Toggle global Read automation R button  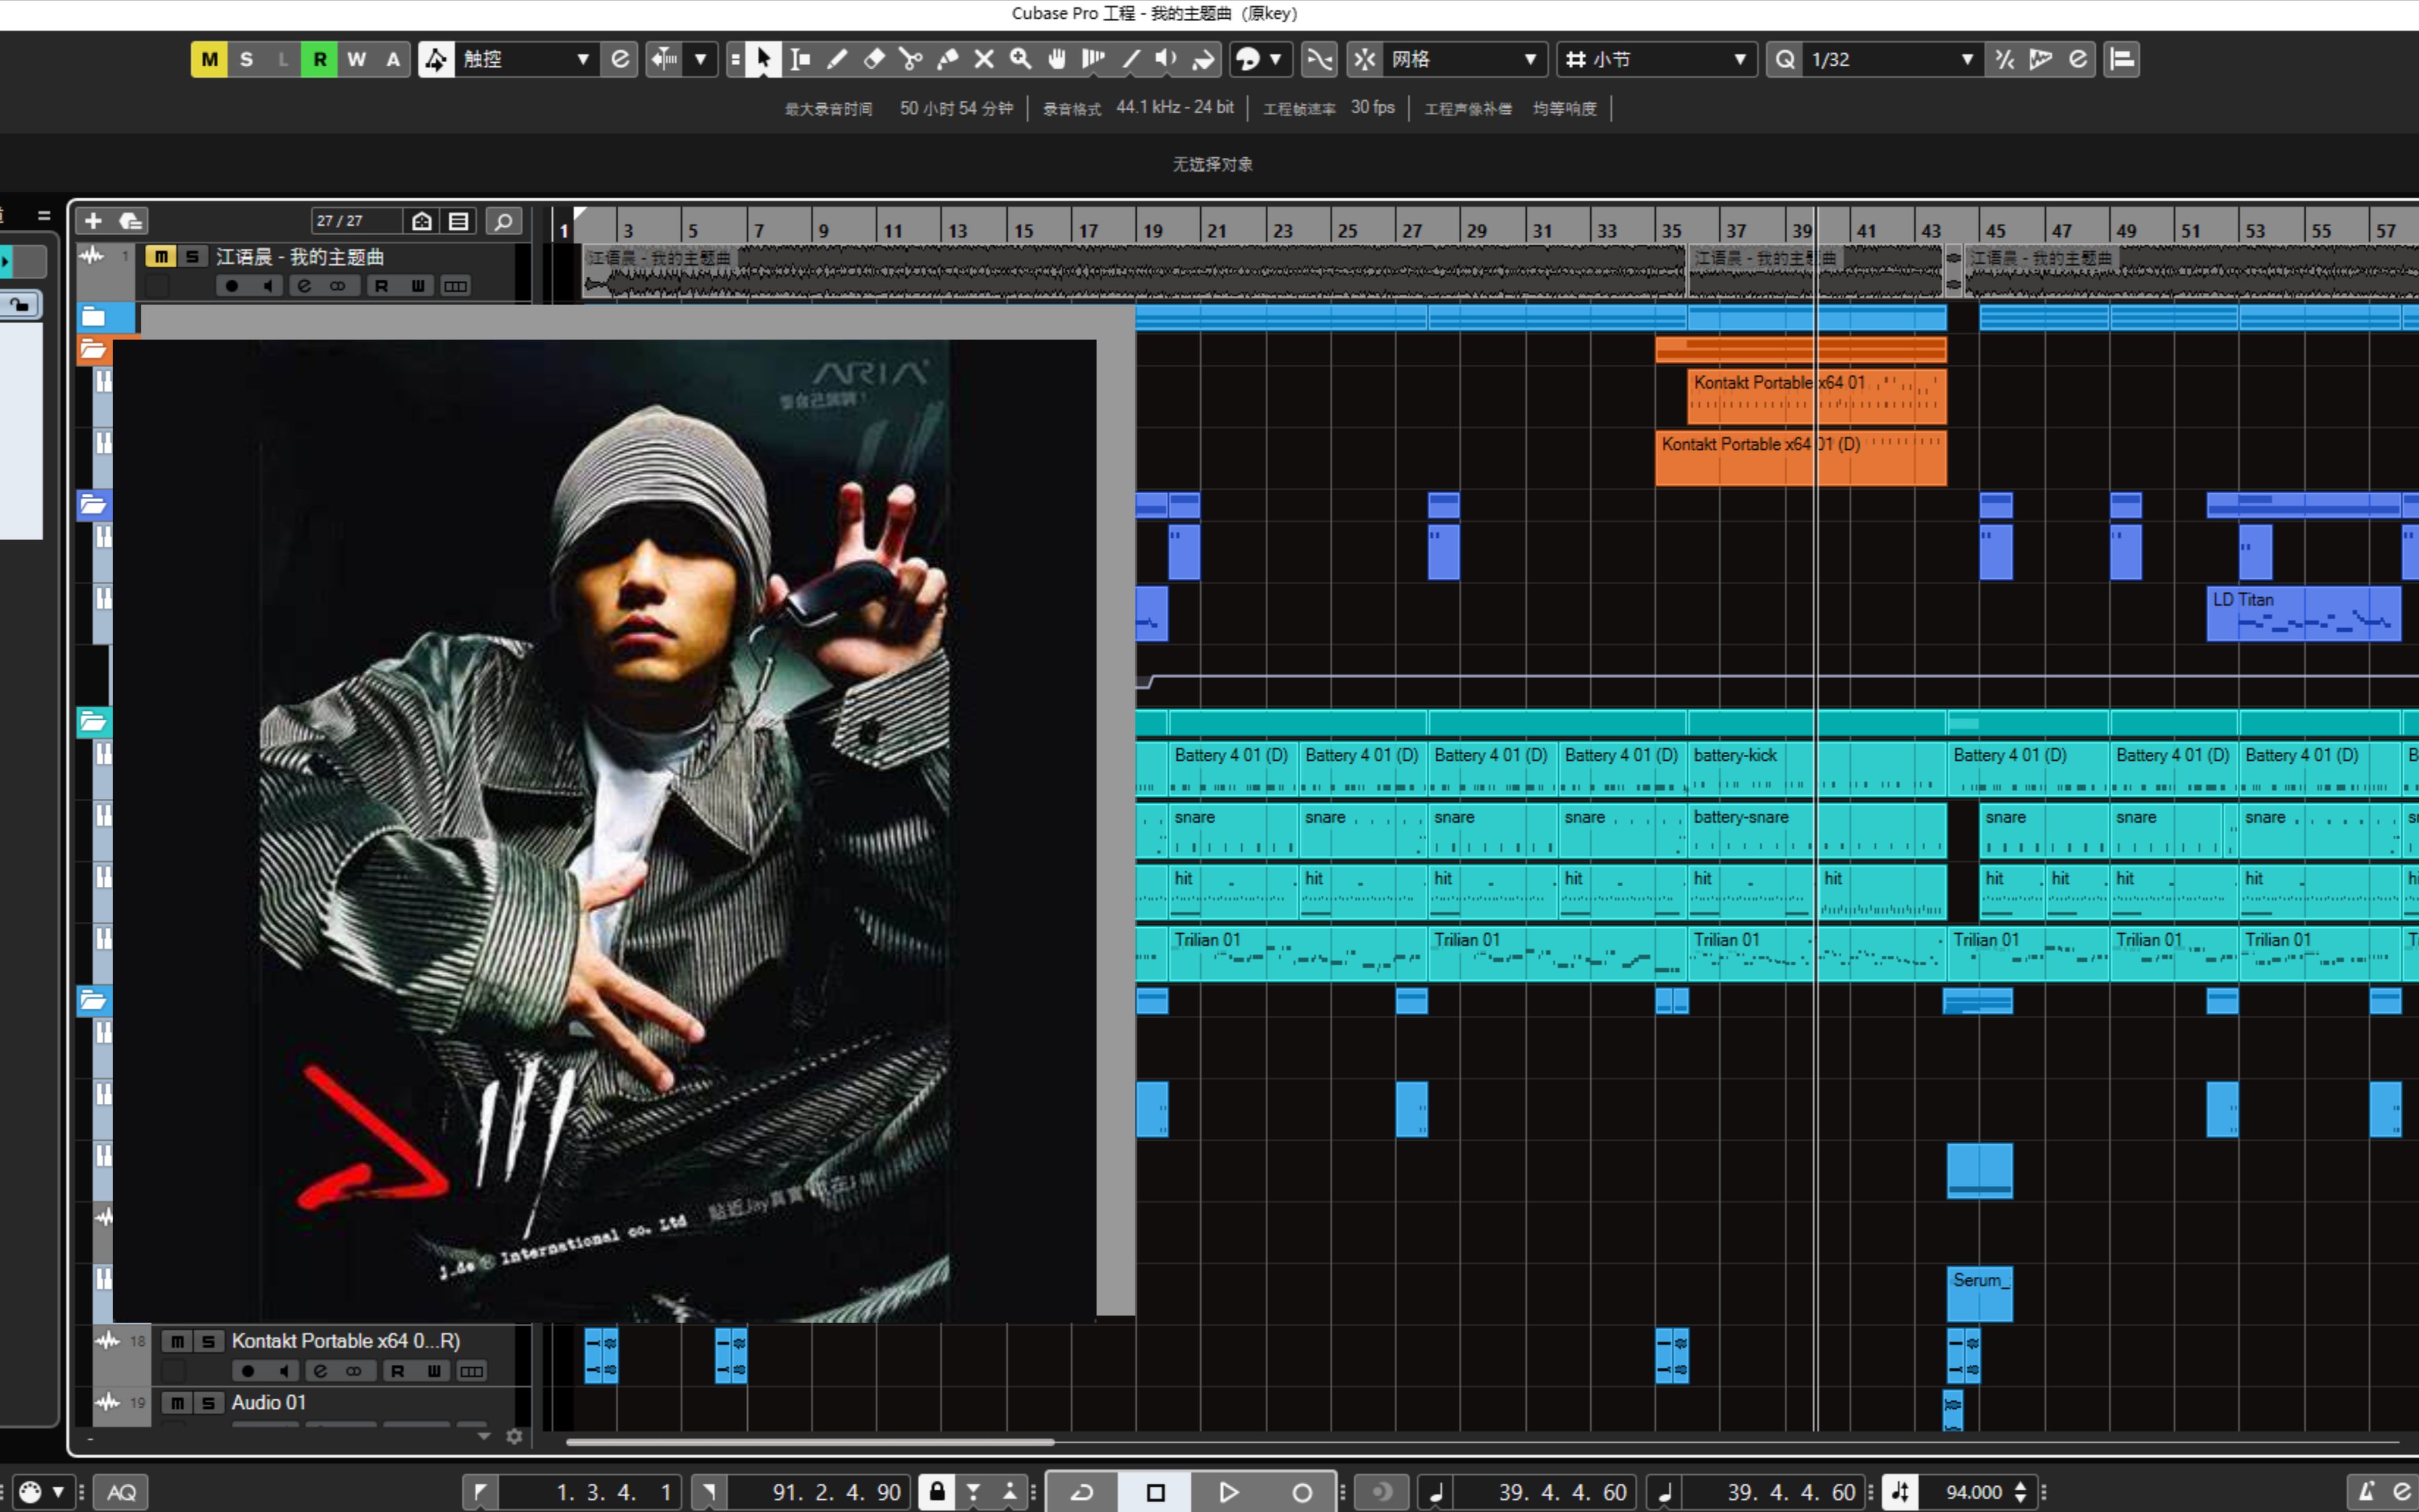[x=320, y=59]
